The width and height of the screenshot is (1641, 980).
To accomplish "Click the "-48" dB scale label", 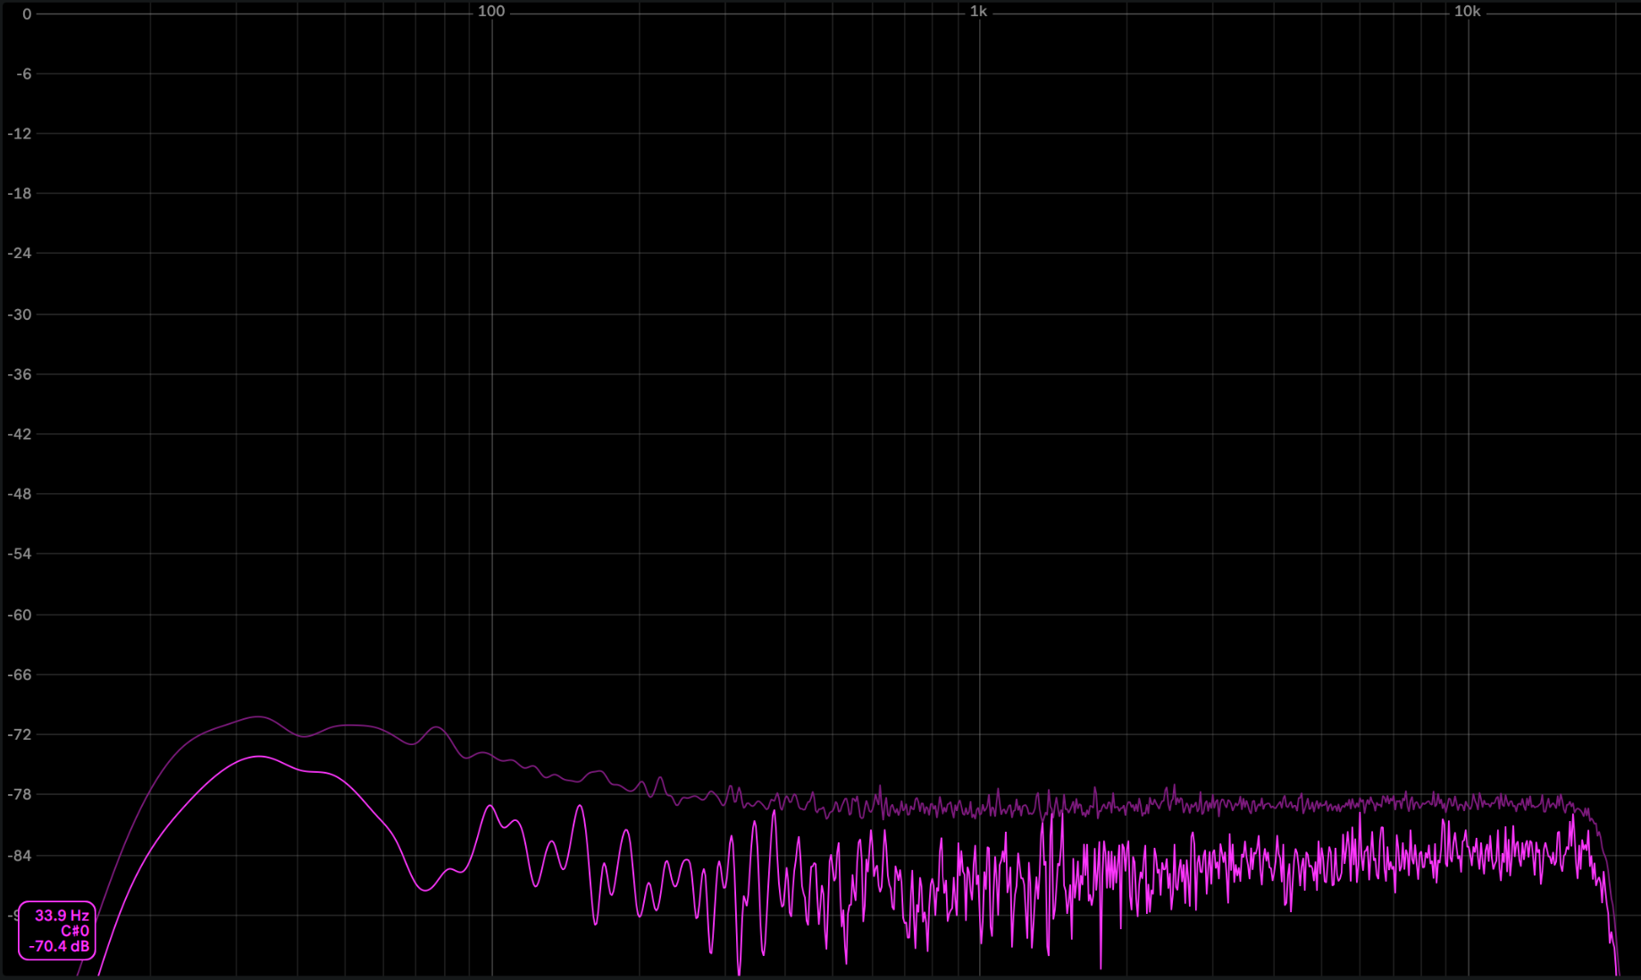I will point(21,493).
